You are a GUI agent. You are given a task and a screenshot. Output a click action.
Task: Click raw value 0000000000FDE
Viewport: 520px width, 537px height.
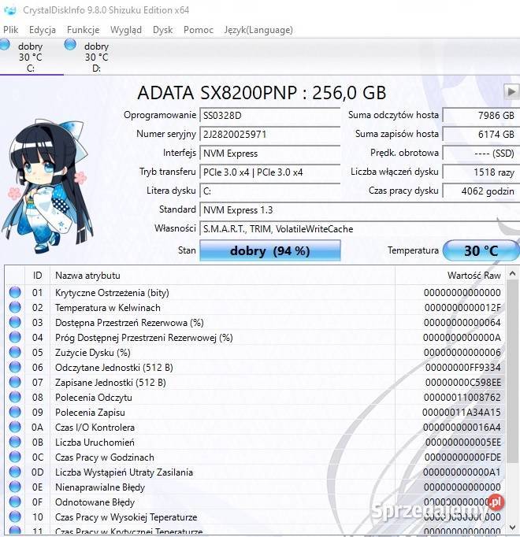pyautogui.click(x=462, y=457)
